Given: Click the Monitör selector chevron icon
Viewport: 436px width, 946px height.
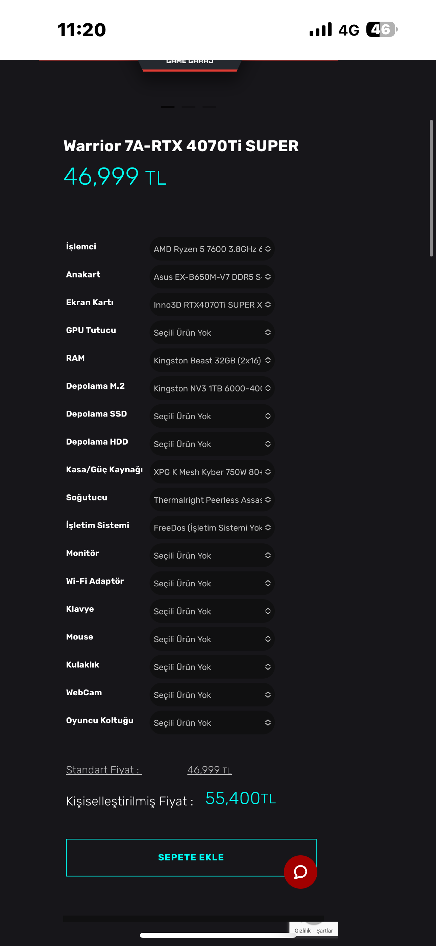Looking at the screenshot, I should tap(268, 555).
